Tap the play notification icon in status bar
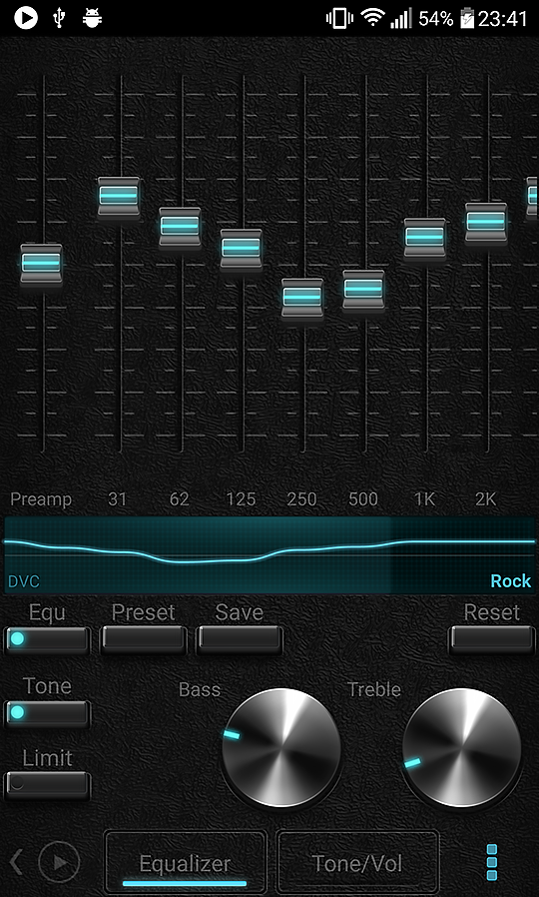 tap(26, 18)
